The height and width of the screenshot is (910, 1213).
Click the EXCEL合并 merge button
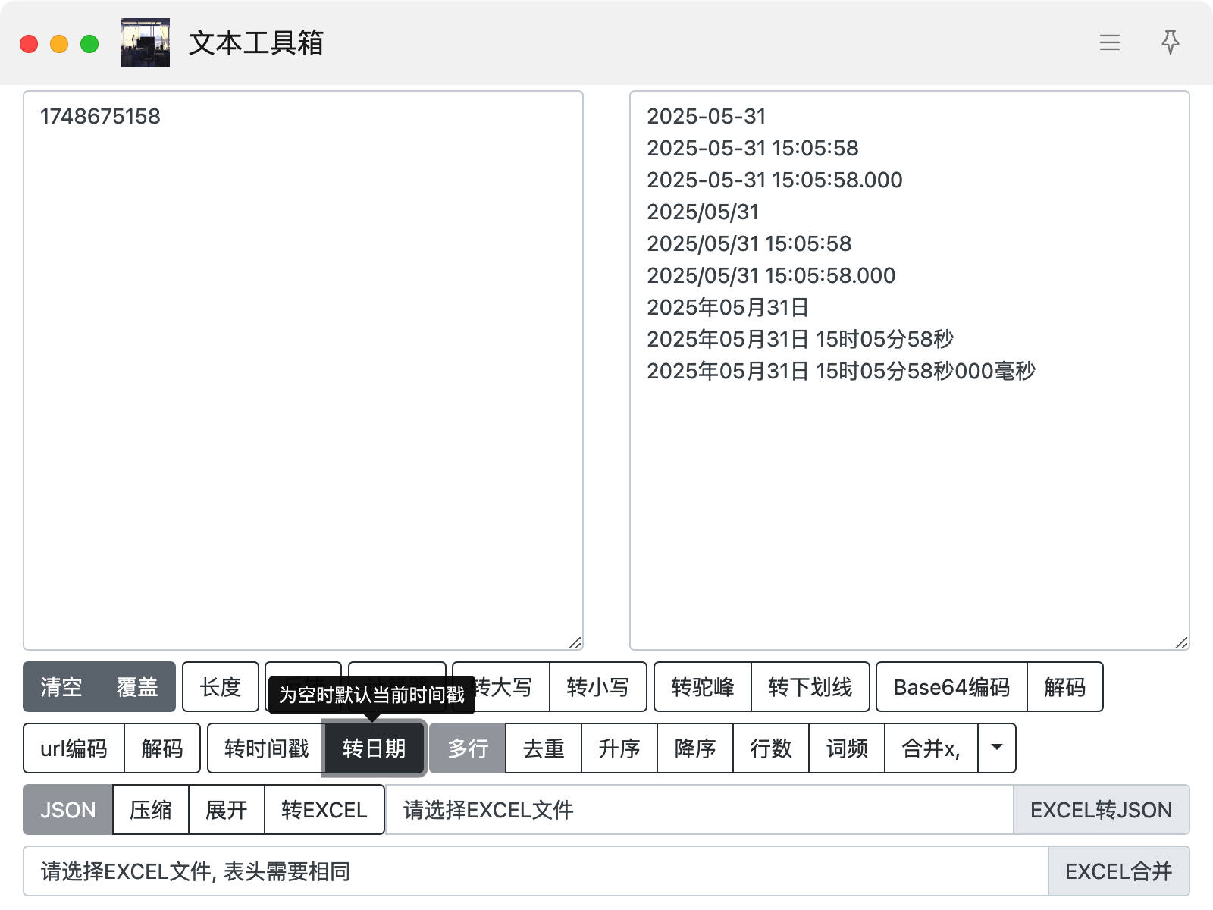1118,871
